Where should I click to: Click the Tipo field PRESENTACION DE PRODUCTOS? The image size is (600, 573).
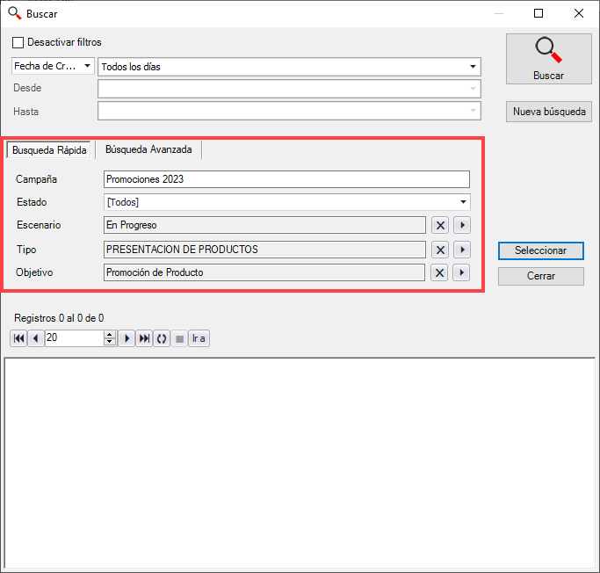pos(264,250)
